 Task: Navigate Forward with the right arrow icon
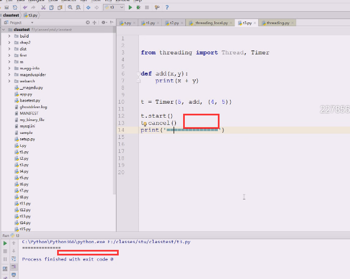point(97,8)
